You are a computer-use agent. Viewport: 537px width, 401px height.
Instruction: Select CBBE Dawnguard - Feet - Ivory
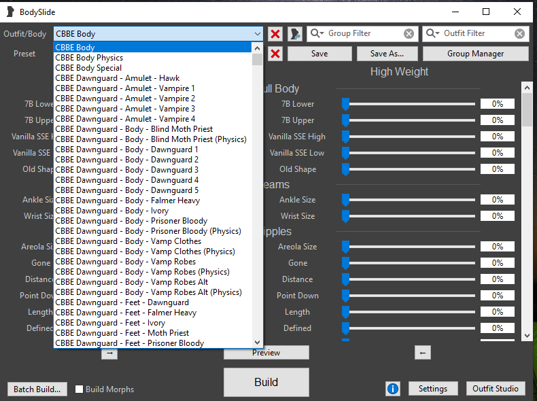point(153,323)
